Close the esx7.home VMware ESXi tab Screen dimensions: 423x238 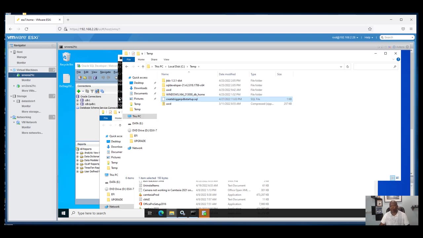point(59,20)
